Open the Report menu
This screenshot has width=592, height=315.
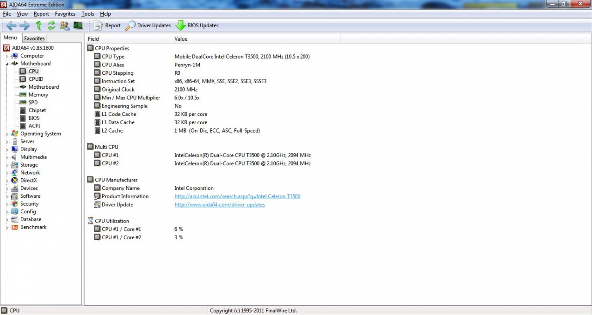[x=41, y=14]
